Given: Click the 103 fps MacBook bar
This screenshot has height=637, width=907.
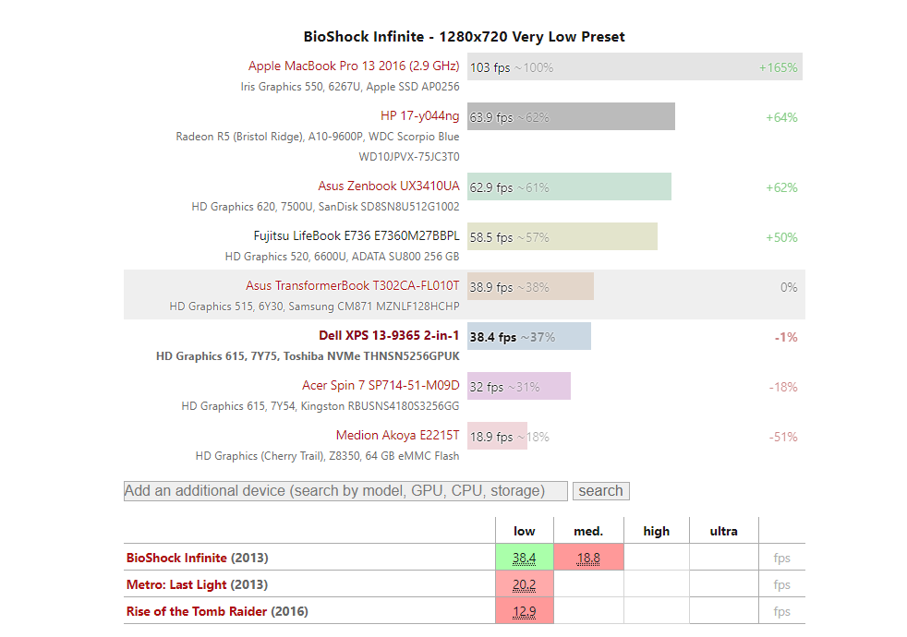Looking at the screenshot, I should pos(635,67).
